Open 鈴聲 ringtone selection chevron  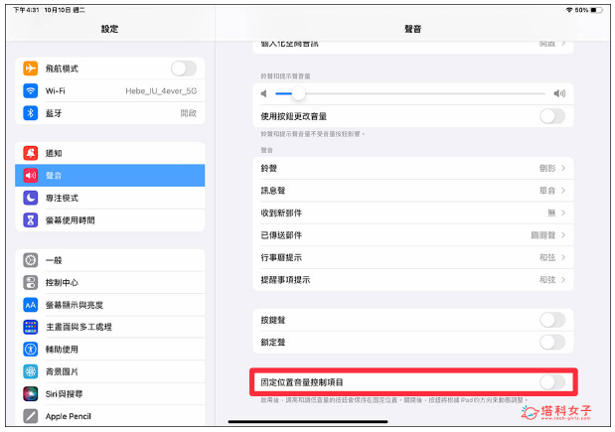coord(563,169)
